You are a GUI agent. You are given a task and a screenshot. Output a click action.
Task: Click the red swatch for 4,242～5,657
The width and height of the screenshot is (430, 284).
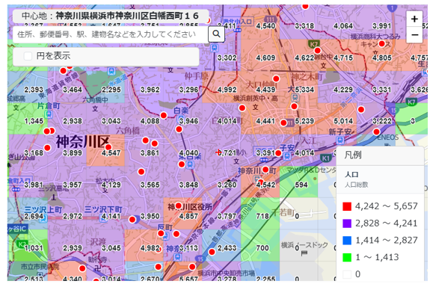click(347, 206)
